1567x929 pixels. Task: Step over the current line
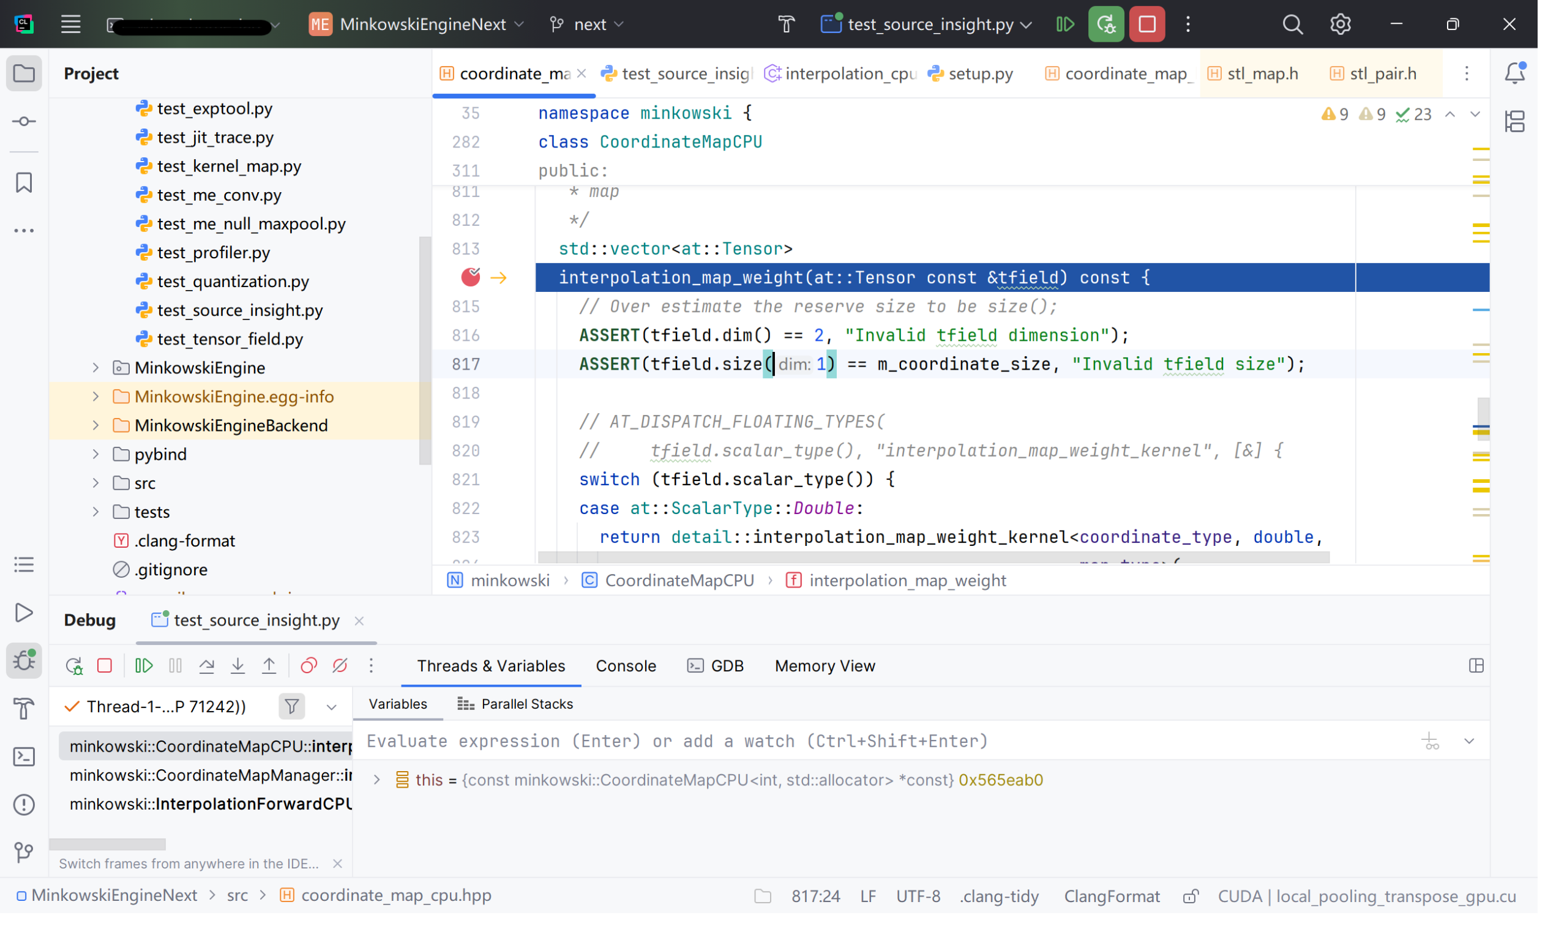[207, 665]
